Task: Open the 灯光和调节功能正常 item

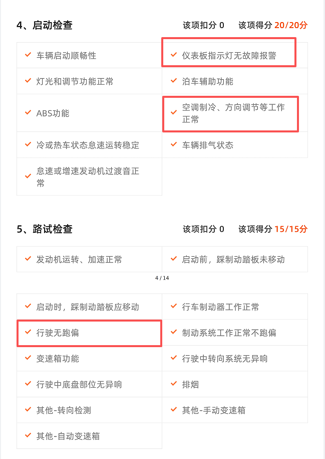Action: point(75,81)
